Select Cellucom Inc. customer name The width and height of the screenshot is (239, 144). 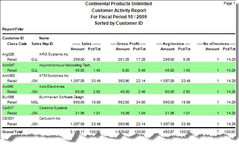coord(50,118)
